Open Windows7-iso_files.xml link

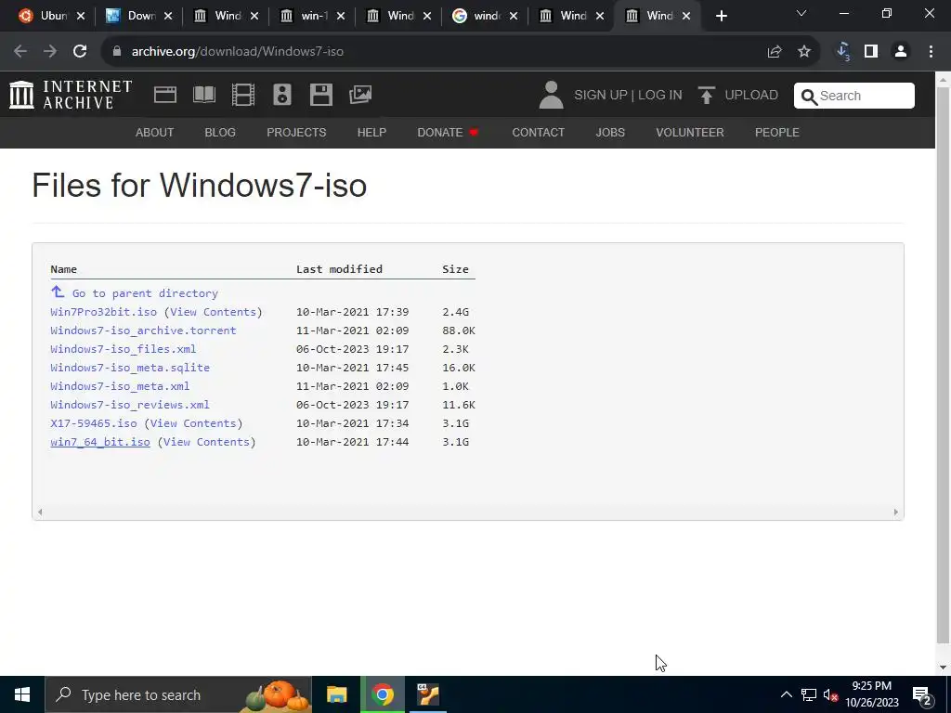[124, 349]
